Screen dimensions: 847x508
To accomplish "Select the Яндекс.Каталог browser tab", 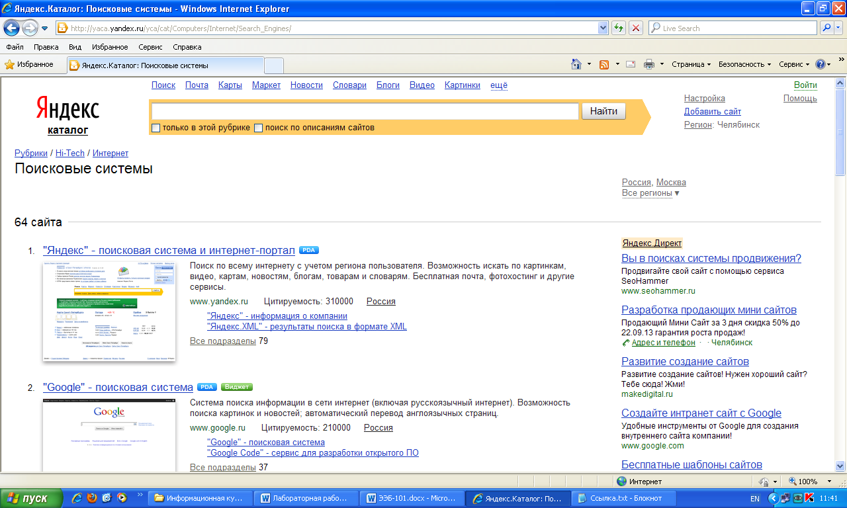I will click(x=164, y=65).
